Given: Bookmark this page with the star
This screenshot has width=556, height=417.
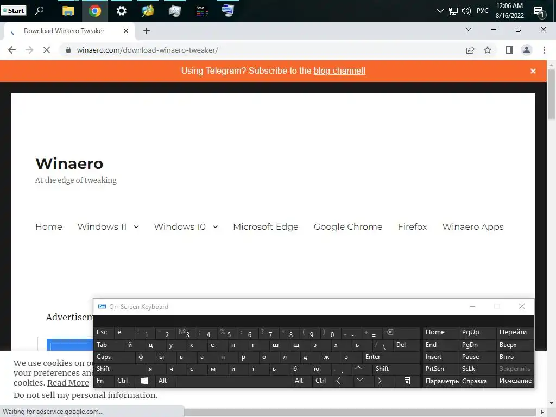Looking at the screenshot, I should (488, 50).
